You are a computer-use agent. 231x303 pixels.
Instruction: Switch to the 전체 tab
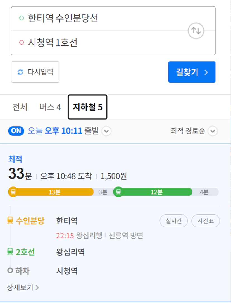pos(20,107)
